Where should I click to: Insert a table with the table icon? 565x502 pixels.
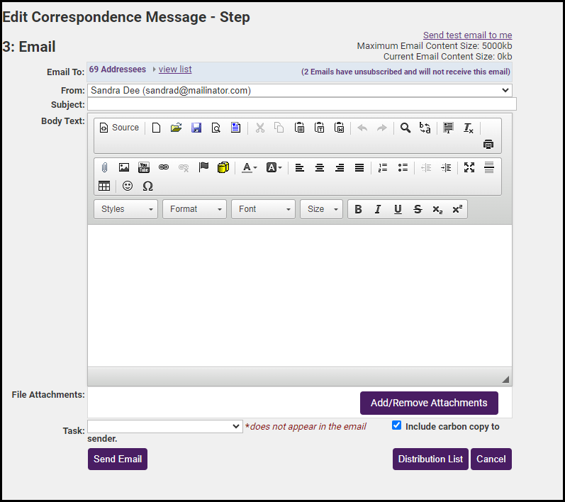click(104, 186)
